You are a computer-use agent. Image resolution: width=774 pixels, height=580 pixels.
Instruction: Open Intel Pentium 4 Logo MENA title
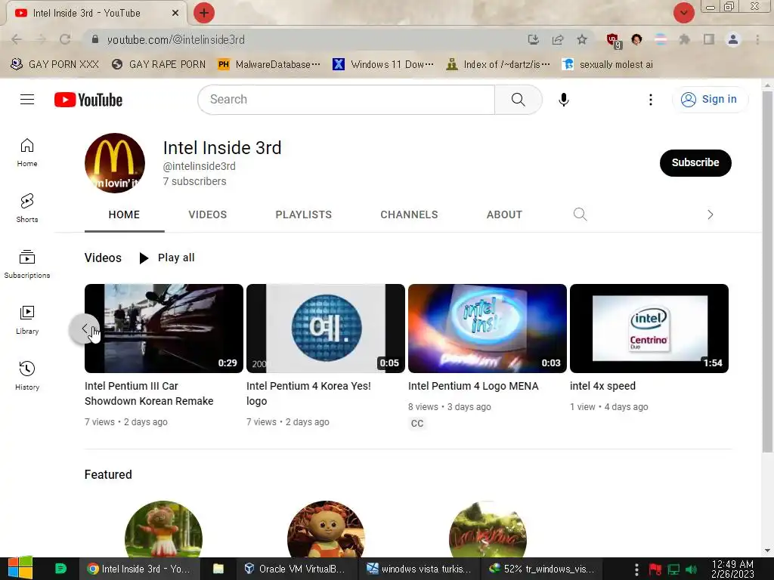473,386
